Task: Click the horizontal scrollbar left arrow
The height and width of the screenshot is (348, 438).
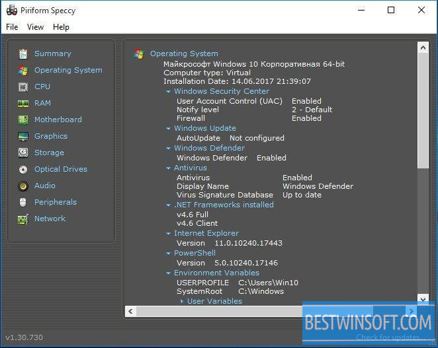Action: 130,311
